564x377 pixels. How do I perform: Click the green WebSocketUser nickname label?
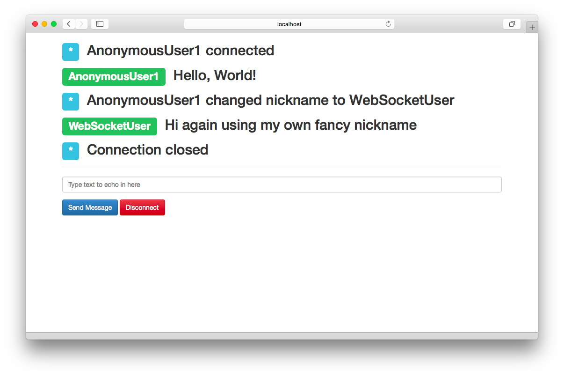coord(109,126)
